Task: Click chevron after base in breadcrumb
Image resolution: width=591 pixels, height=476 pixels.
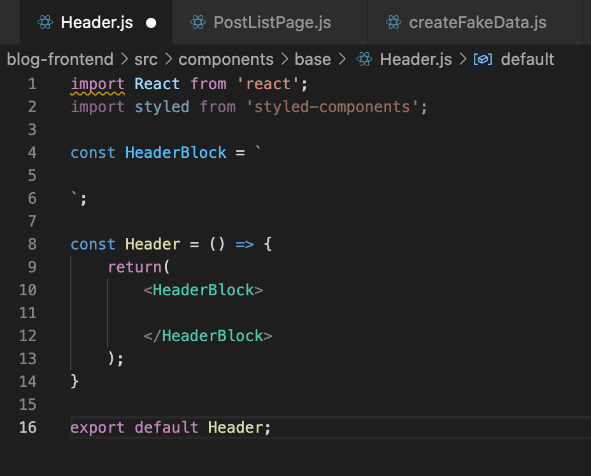Action: pyautogui.click(x=342, y=59)
